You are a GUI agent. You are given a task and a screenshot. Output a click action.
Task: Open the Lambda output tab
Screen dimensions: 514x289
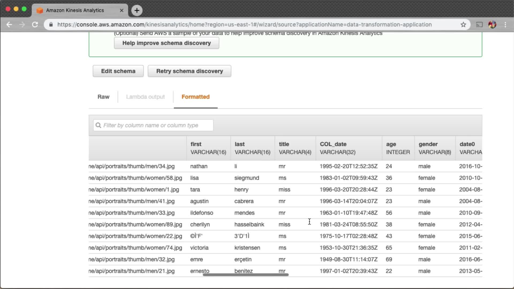pos(145,97)
